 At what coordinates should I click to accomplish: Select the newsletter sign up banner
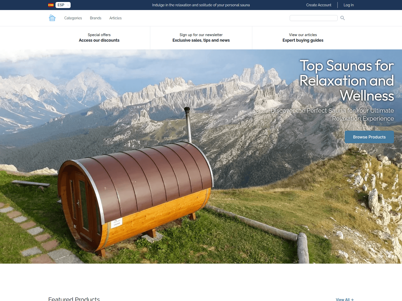point(201,38)
